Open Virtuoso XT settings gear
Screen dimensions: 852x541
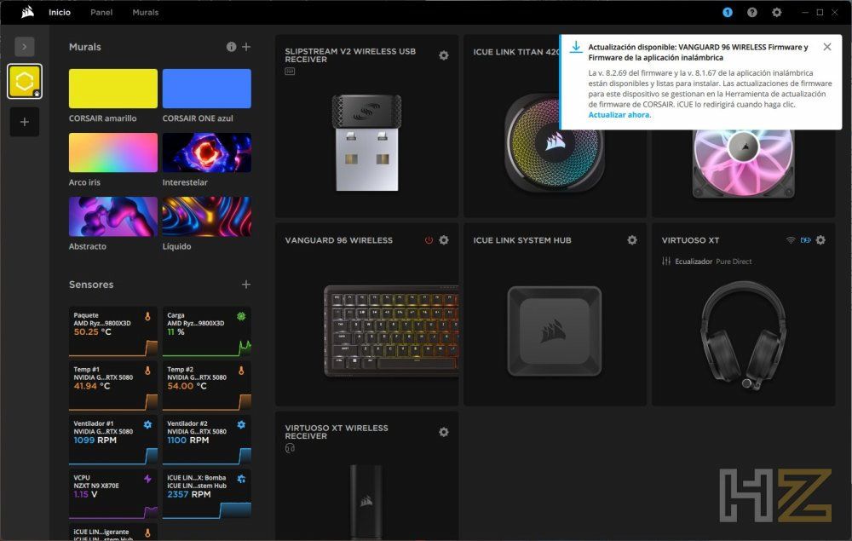820,240
